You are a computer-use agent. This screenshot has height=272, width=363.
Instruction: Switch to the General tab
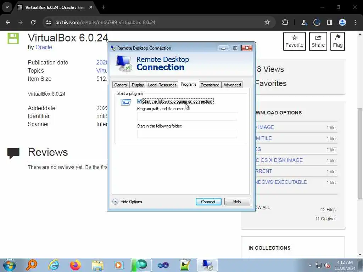point(121,85)
